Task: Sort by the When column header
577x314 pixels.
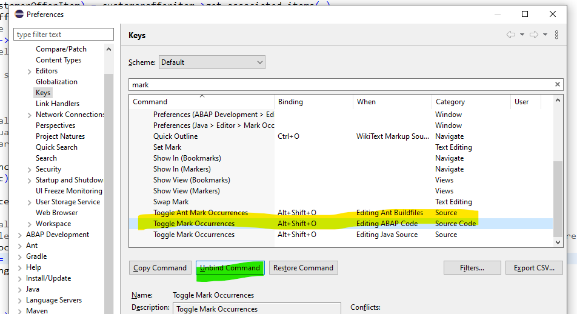Action: click(x=392, y=102)
